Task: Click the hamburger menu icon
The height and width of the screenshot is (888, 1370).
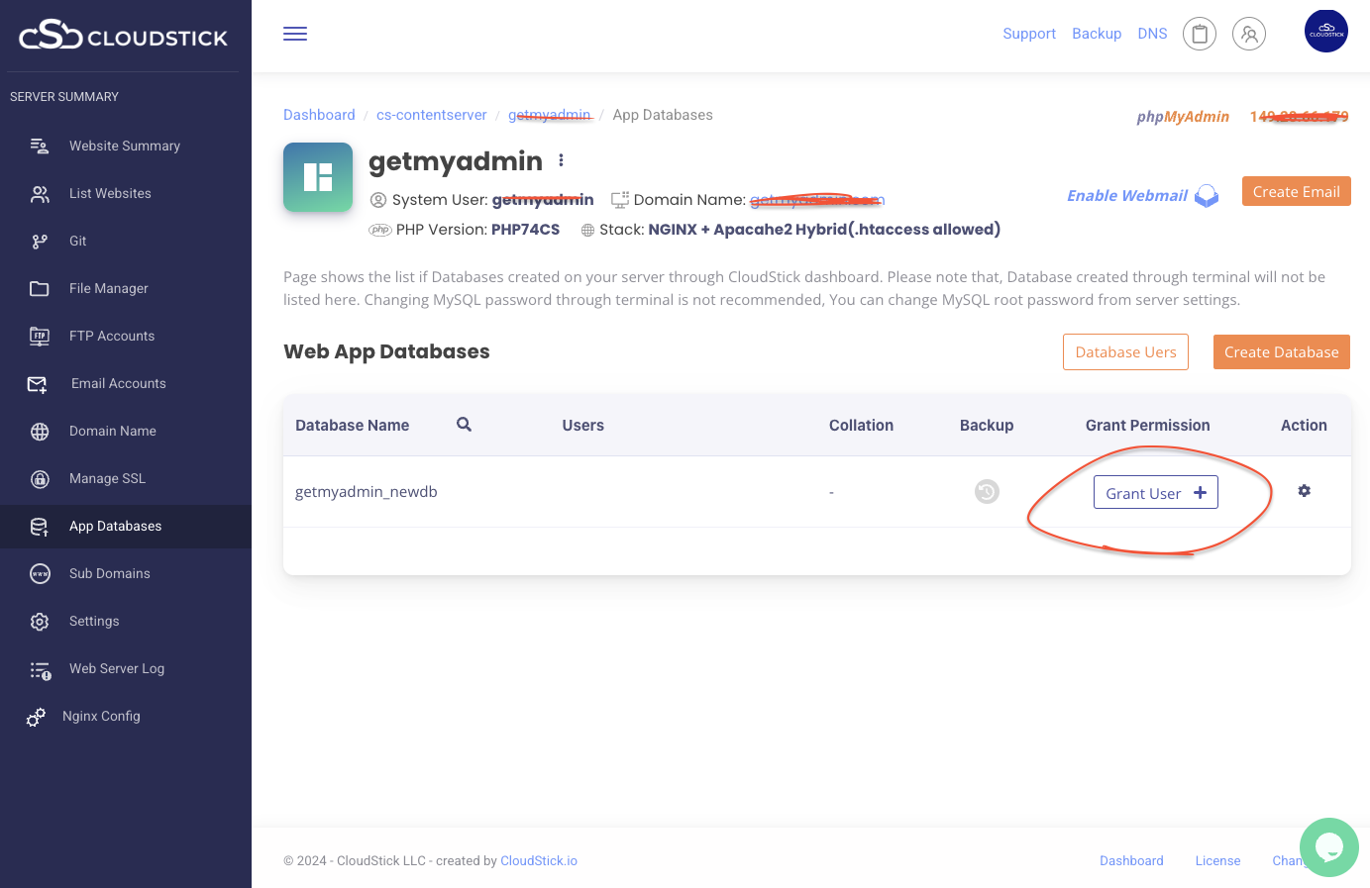Action: tap(295, 34)
